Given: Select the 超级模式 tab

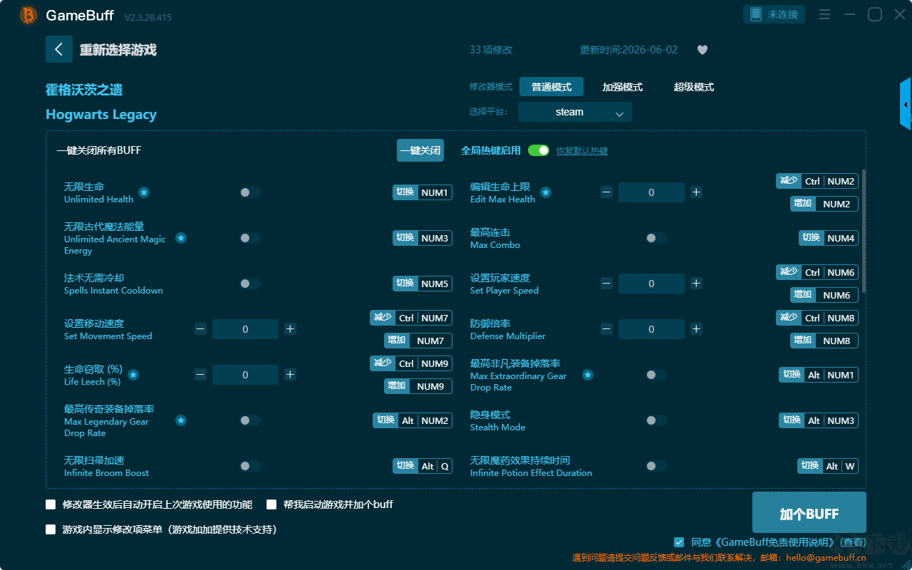Looking at the screenshot, I should tap(694, 87).
